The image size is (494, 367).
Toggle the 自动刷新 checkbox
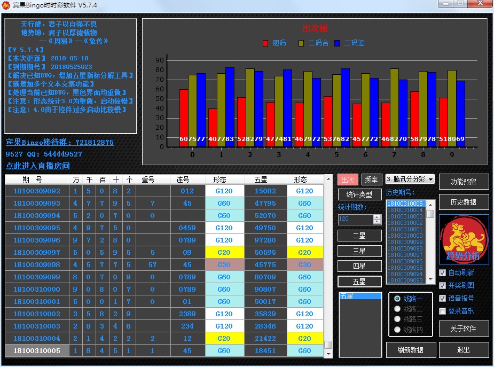(x=442, y=272)
